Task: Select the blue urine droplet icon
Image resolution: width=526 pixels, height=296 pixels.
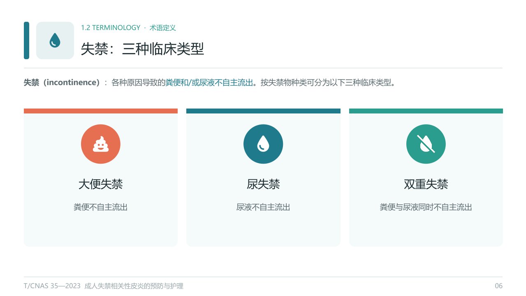Action: coord(263,144)
